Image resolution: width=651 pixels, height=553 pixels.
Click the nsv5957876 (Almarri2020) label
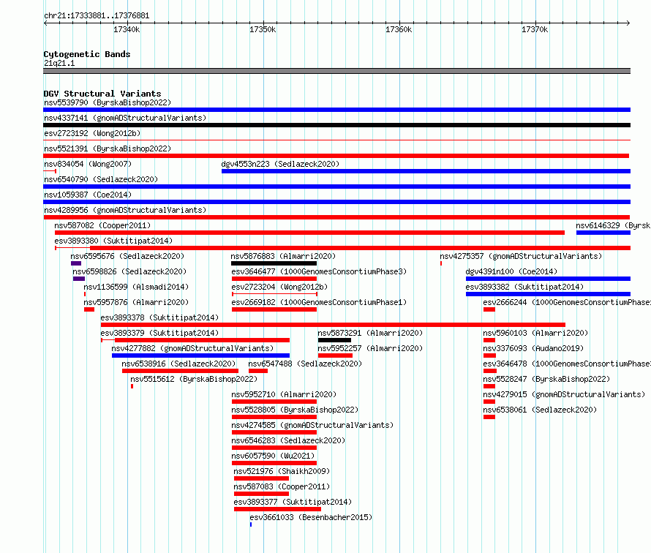pyautogui.click(x=136, y=302)
